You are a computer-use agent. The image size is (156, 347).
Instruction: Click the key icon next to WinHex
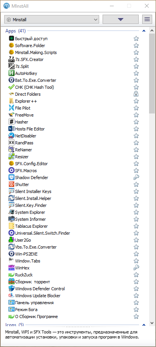(136, 268)
